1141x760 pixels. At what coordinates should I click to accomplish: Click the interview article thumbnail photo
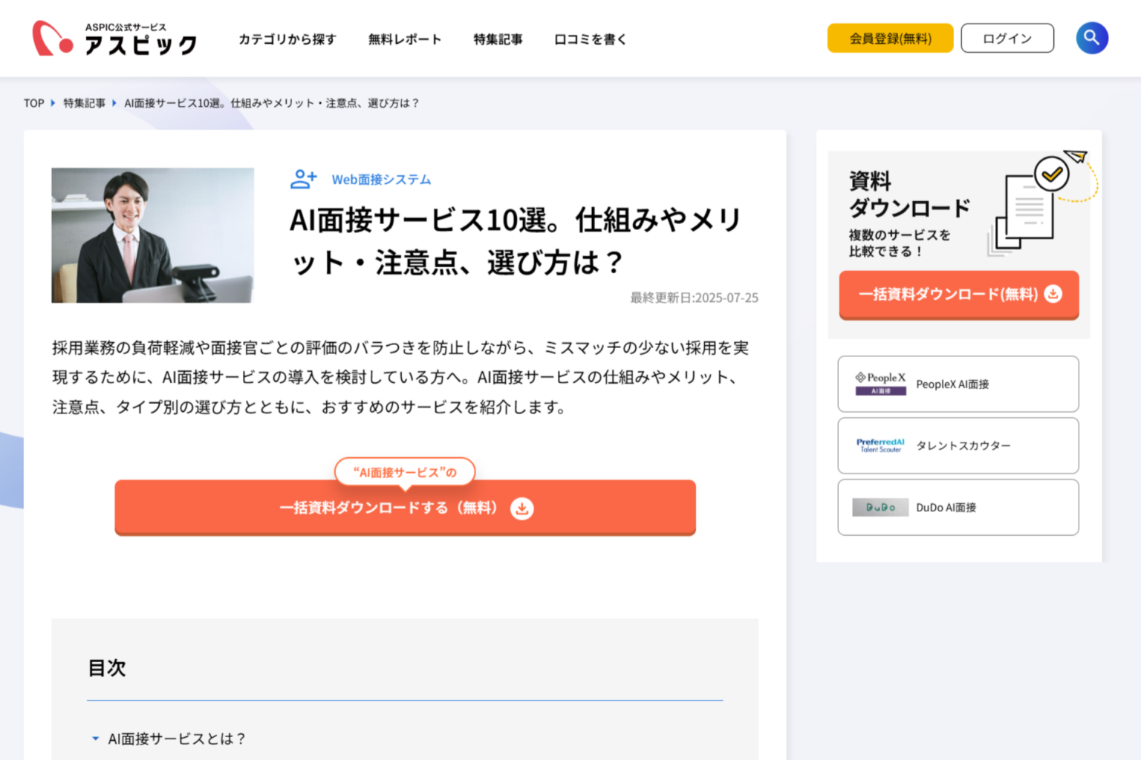pos(152,235)
